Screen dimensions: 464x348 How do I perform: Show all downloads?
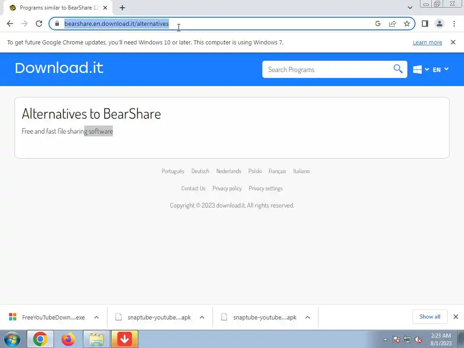click(x=430, y=317)
